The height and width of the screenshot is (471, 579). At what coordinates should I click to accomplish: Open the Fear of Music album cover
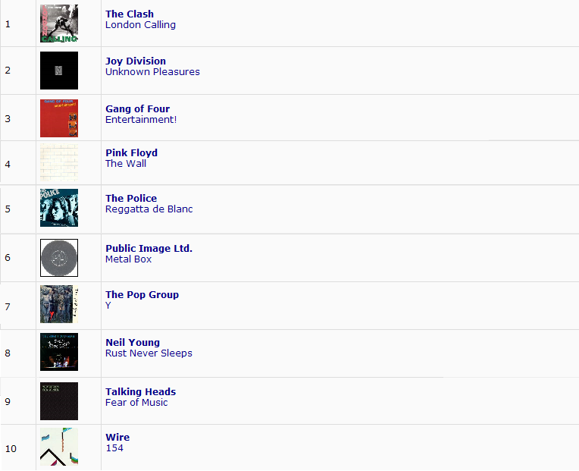(59, 401)
